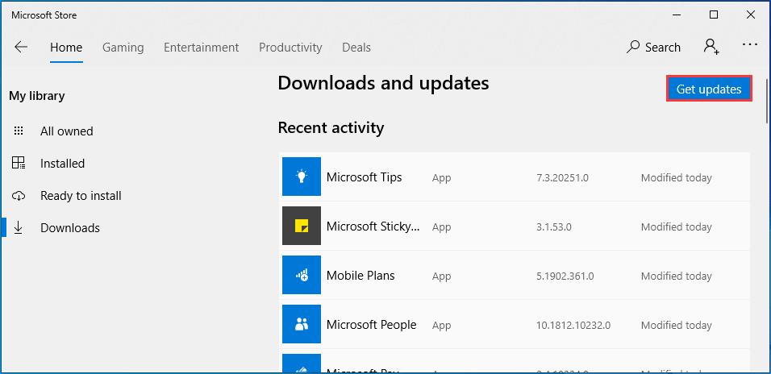Open the Microsoft People app icon
This screenshot has height=374, width=771.
click(302, 324)
